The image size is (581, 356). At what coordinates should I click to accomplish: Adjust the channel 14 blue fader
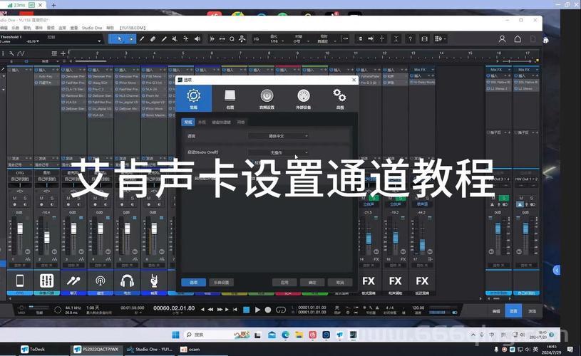pyautogui.click(x=369, y=239)
